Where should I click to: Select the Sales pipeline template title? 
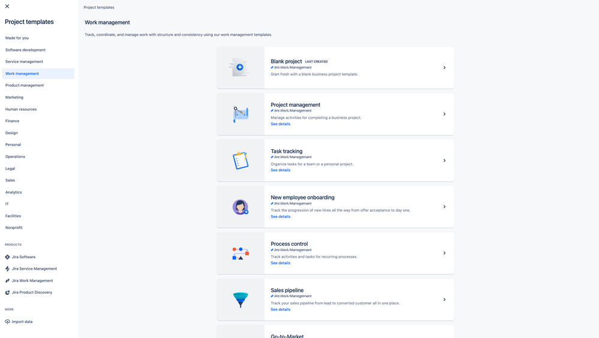(x=287, y=290)
